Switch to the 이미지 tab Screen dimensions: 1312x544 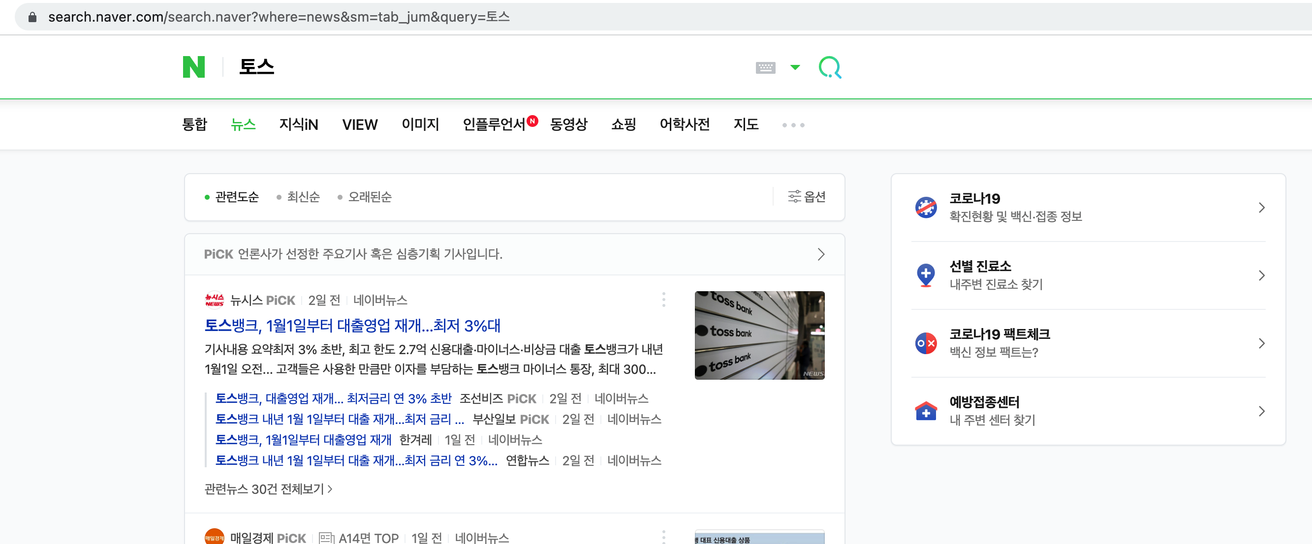click(420, 124)
